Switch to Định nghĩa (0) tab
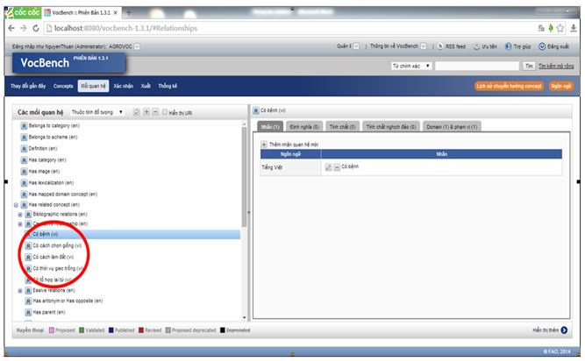 (x=304, y=127)
